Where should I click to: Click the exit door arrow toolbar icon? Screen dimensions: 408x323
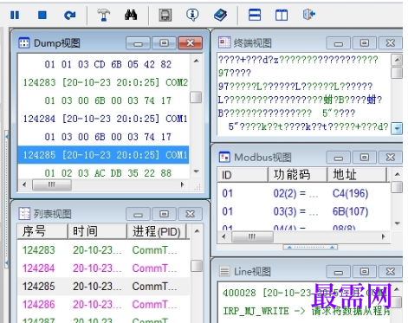point(308,15)
